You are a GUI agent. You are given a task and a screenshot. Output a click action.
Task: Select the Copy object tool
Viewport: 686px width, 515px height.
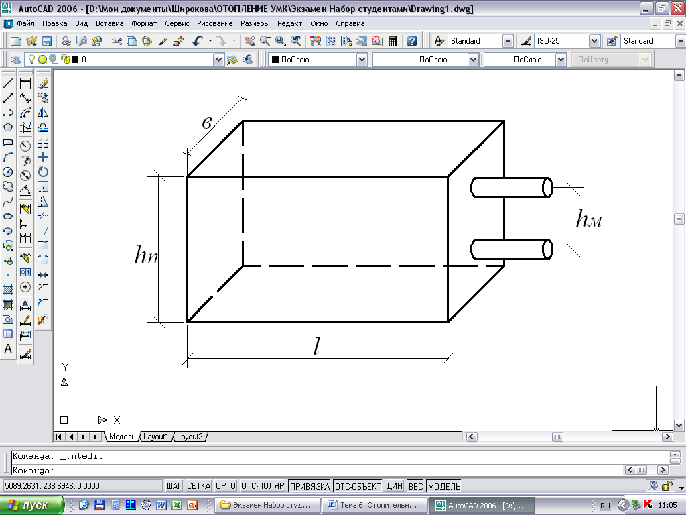[43, 98]
